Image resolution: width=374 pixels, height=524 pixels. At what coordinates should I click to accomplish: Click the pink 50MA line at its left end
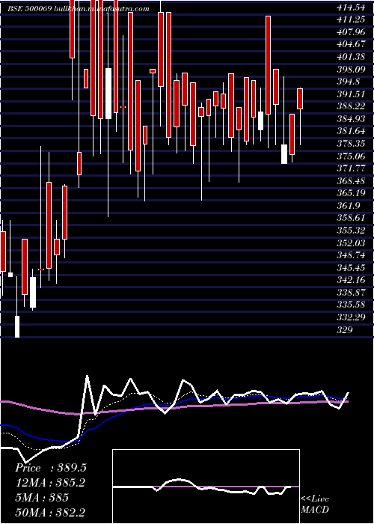click(3, 401)
